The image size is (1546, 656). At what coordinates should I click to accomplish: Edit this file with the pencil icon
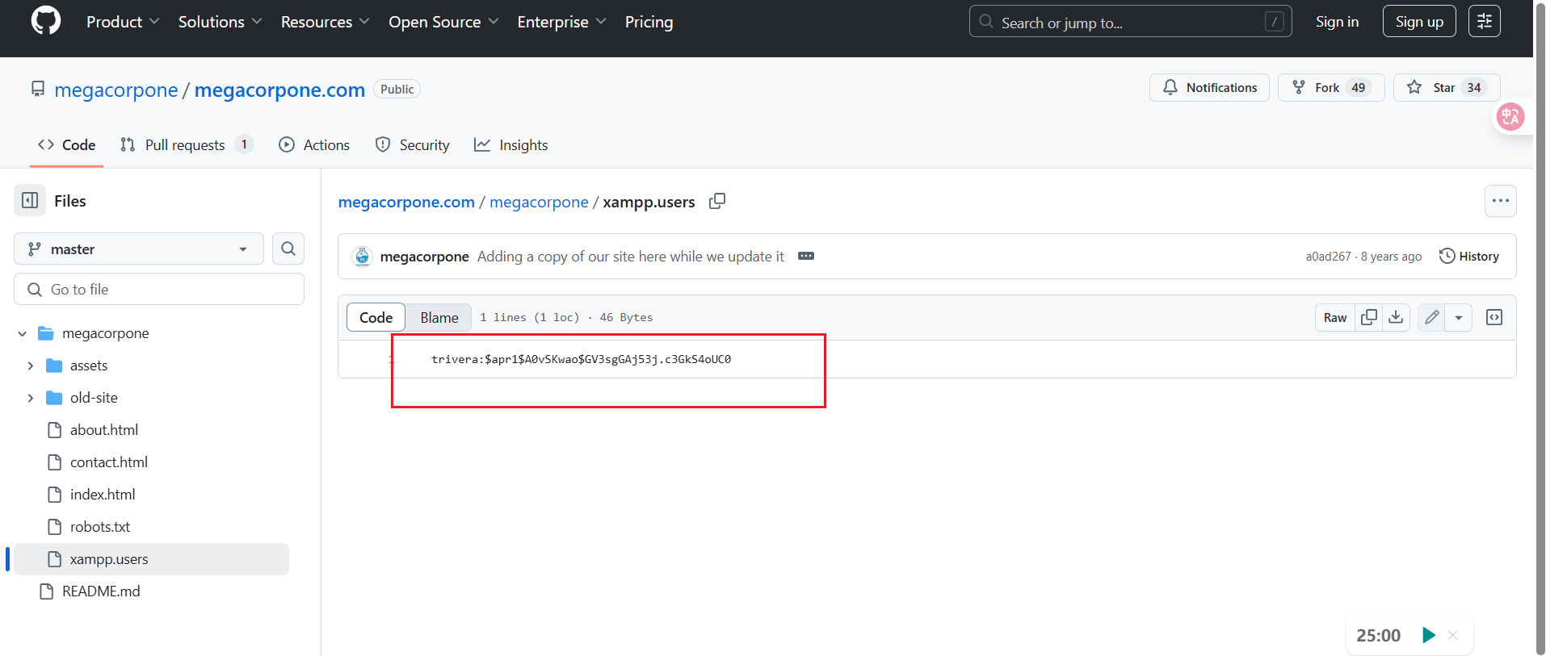point(1431,317)
